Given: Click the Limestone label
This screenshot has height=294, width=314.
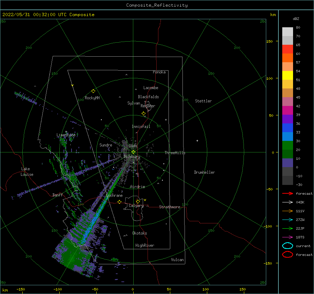Looking at the screenshot, I should pos(66,135).
